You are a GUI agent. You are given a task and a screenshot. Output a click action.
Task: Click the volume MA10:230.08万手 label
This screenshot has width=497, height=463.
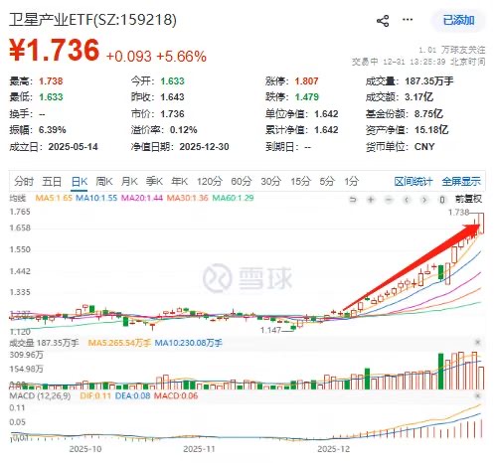tap(188, 343)
